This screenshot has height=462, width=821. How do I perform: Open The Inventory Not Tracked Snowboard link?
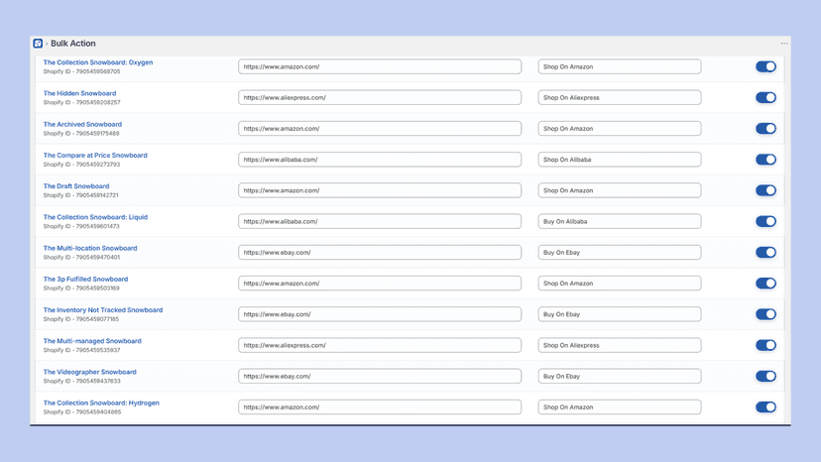pyautogui.click(x=103, y=309)
